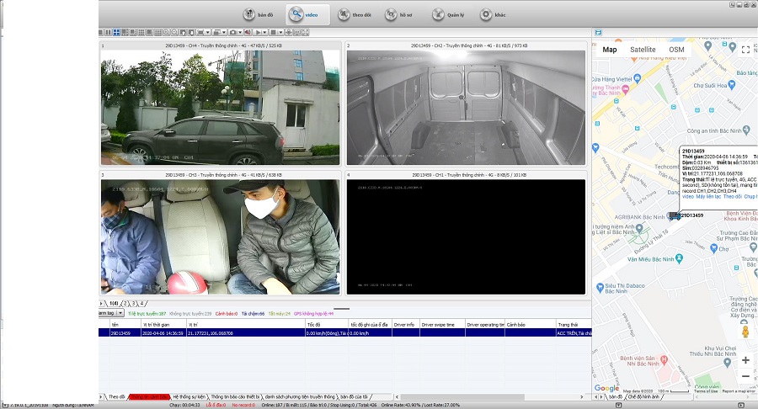Select the default Map view type

click(x=609, y=50)
